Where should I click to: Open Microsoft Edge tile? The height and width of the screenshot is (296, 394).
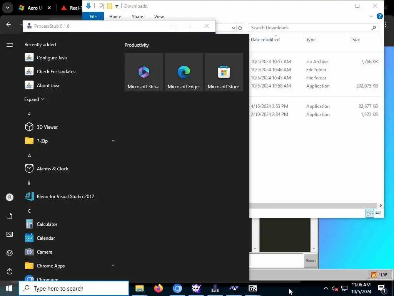[184, 72]
